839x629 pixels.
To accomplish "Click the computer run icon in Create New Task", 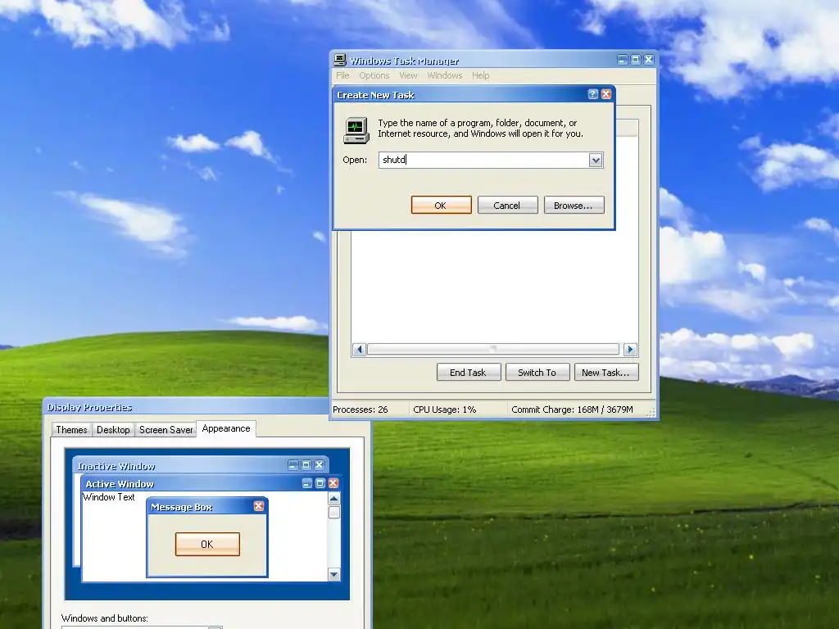I will tap(356, 130).
